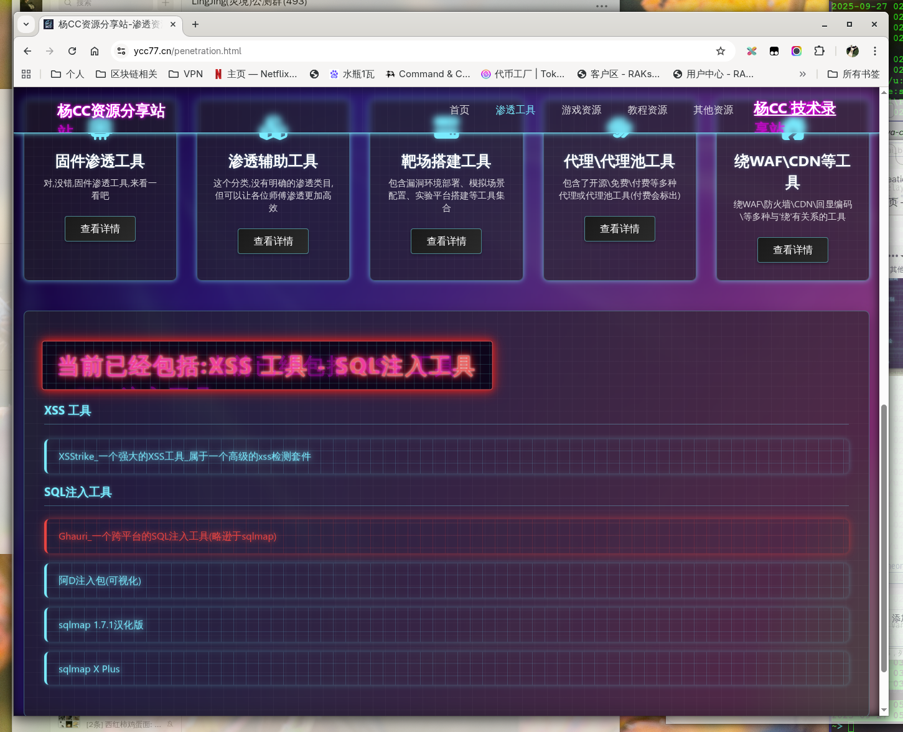Open the apps grid in bookmarks bar
The height and width of the screenshot is (732, 903).
pos(26,74)
